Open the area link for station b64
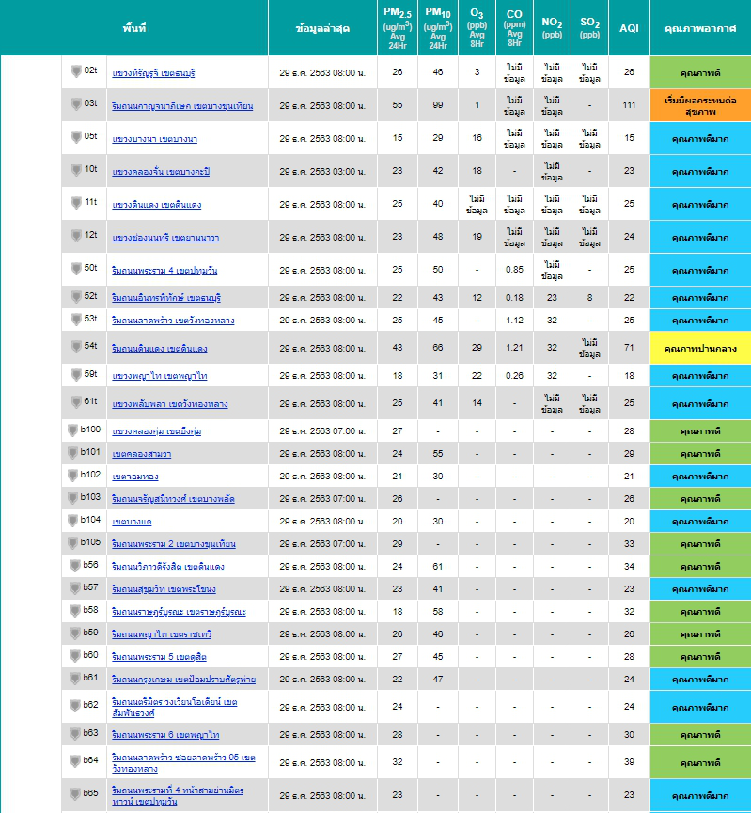The image size is (751, 813). point(183,762)
